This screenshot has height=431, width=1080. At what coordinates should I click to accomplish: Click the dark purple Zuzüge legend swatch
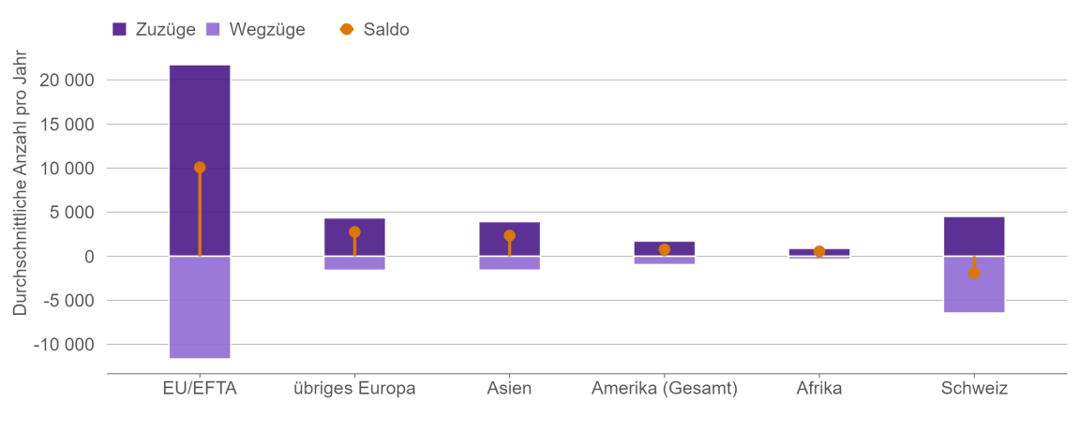point(119,29)
